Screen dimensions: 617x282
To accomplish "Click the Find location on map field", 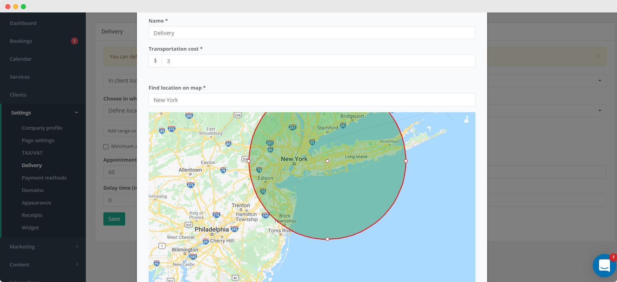I will click(312, 100).
